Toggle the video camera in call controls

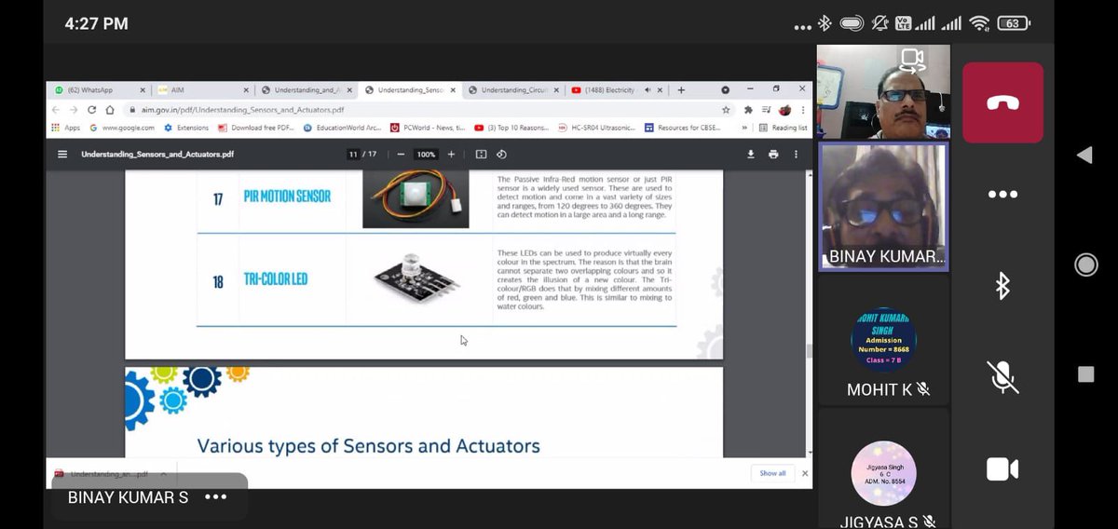[1002, 469]
